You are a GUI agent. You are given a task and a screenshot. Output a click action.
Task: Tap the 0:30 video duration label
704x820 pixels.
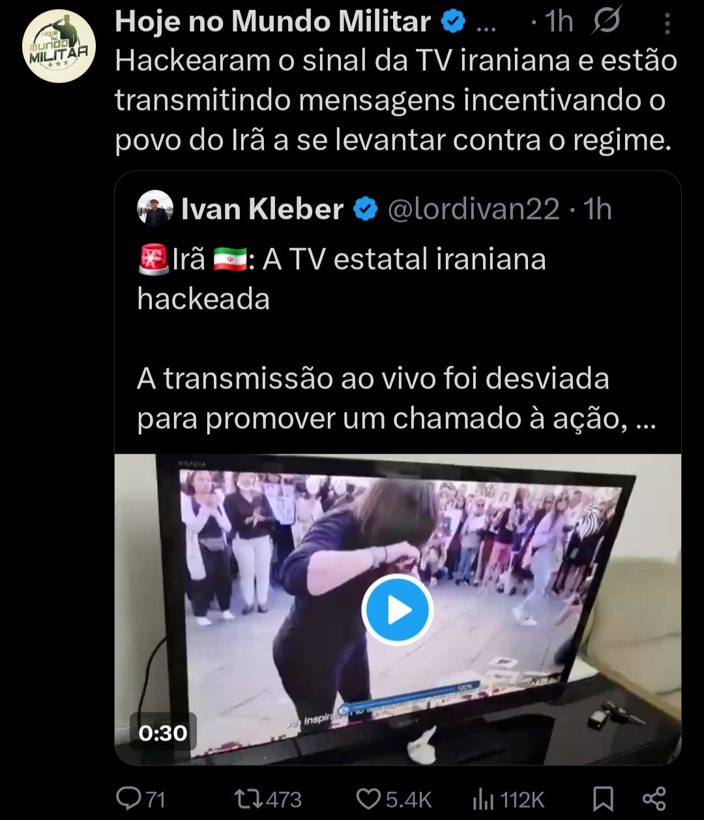click(163, 733)
